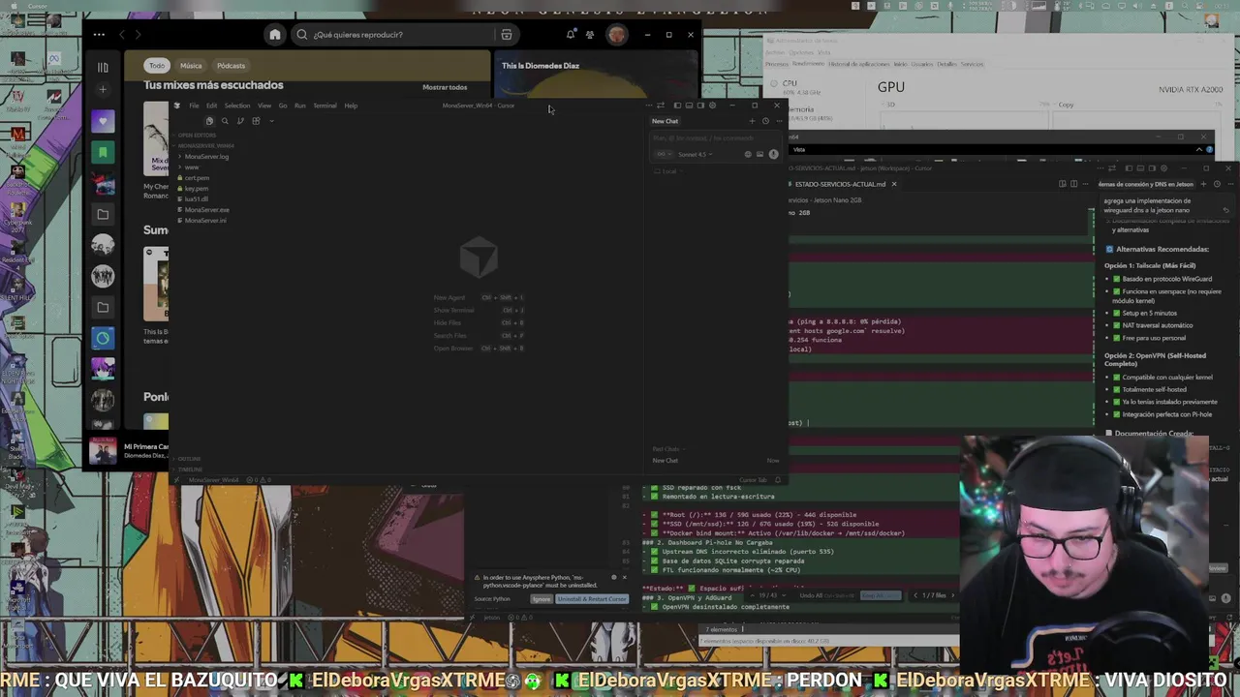Open Help menu in MonaServer Cursor window
Screen dimensions: 1240x697
point(351,106)
